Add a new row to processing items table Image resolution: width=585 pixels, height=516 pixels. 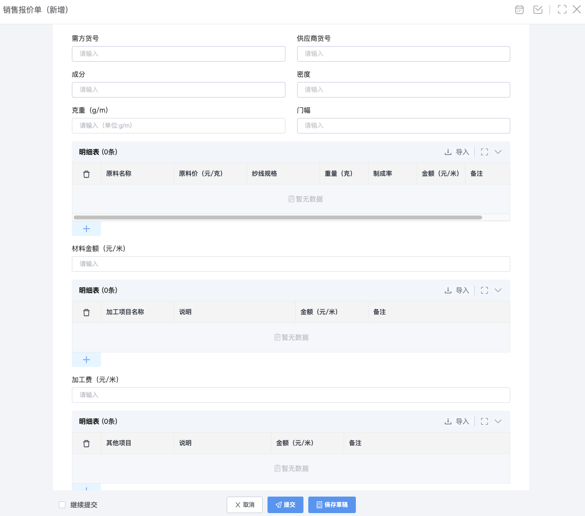(86, 360)
